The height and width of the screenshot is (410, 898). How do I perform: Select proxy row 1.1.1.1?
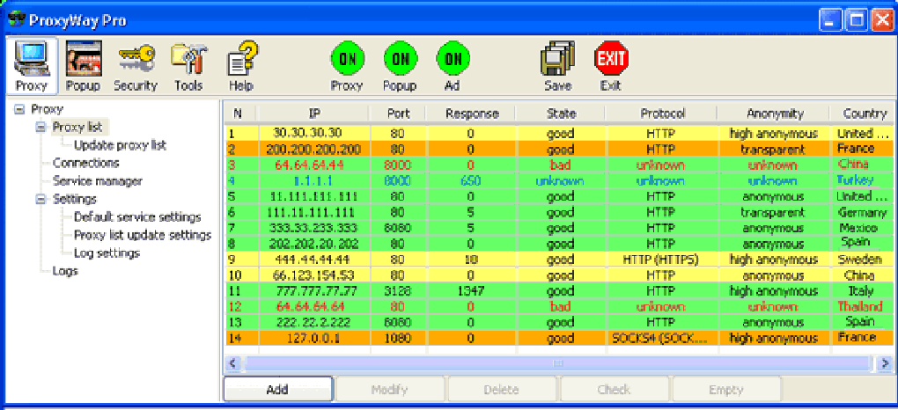(558, 180)
